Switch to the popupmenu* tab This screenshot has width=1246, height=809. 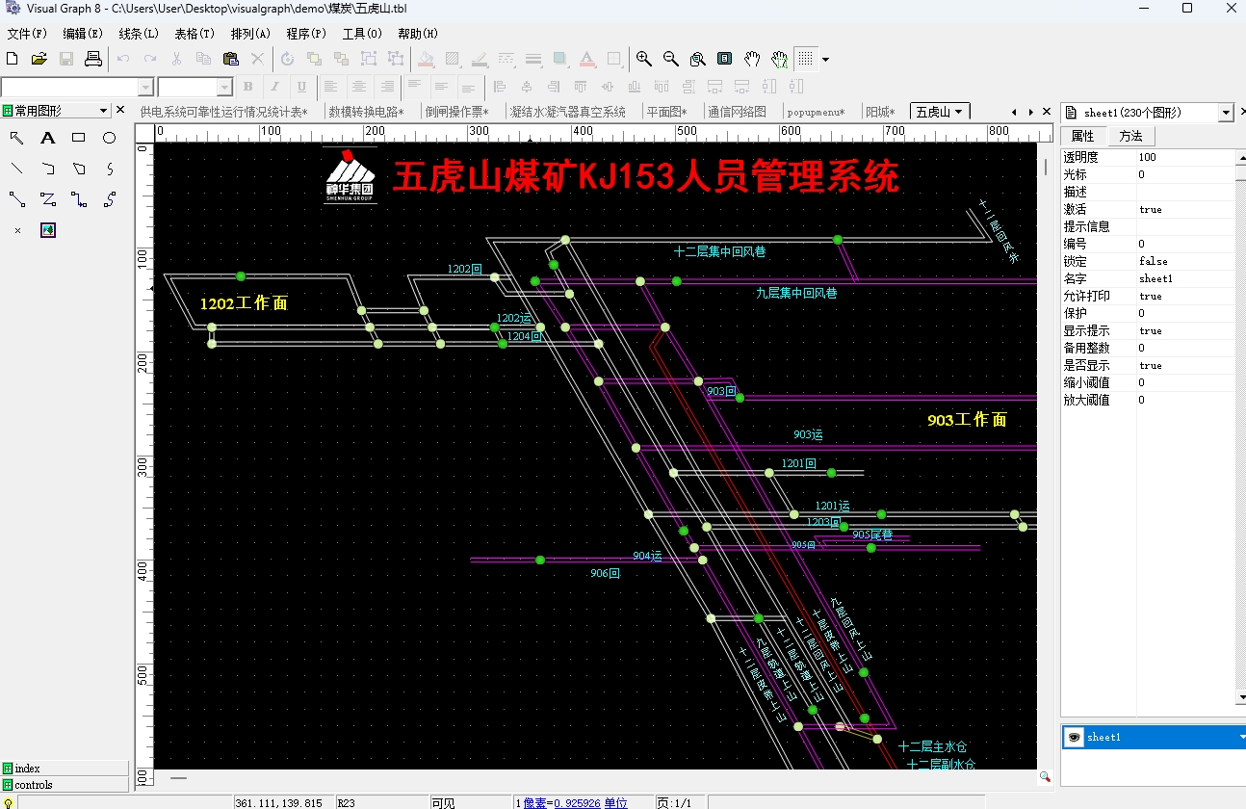(816, 112)
